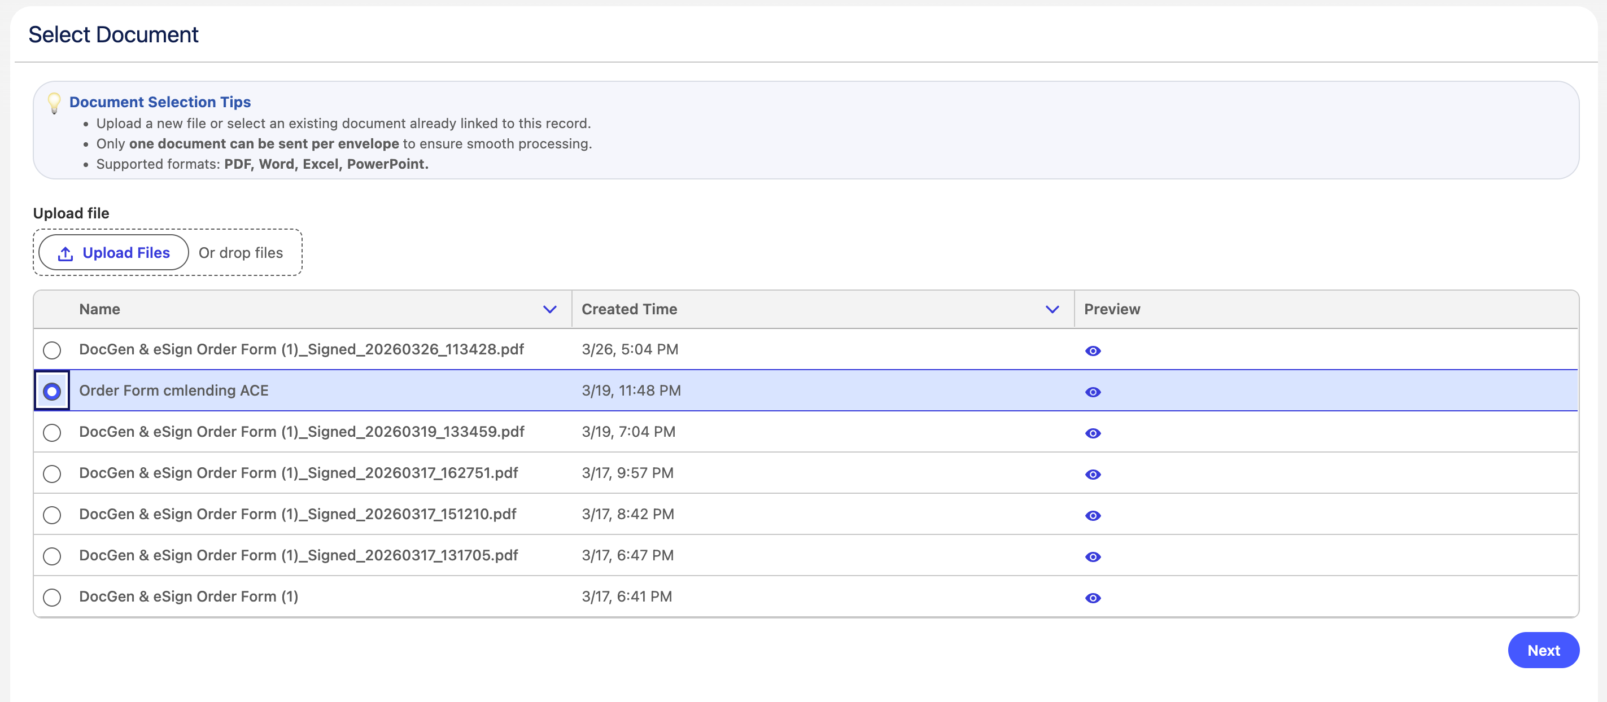Choose radio for Signed_20260317_162751.pdf

point(52,473)
